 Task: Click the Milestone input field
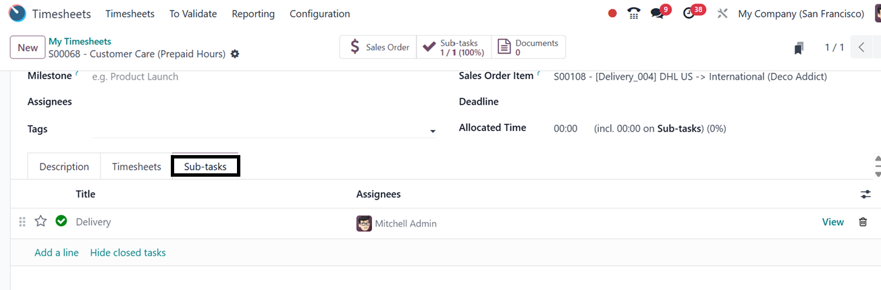263,77
